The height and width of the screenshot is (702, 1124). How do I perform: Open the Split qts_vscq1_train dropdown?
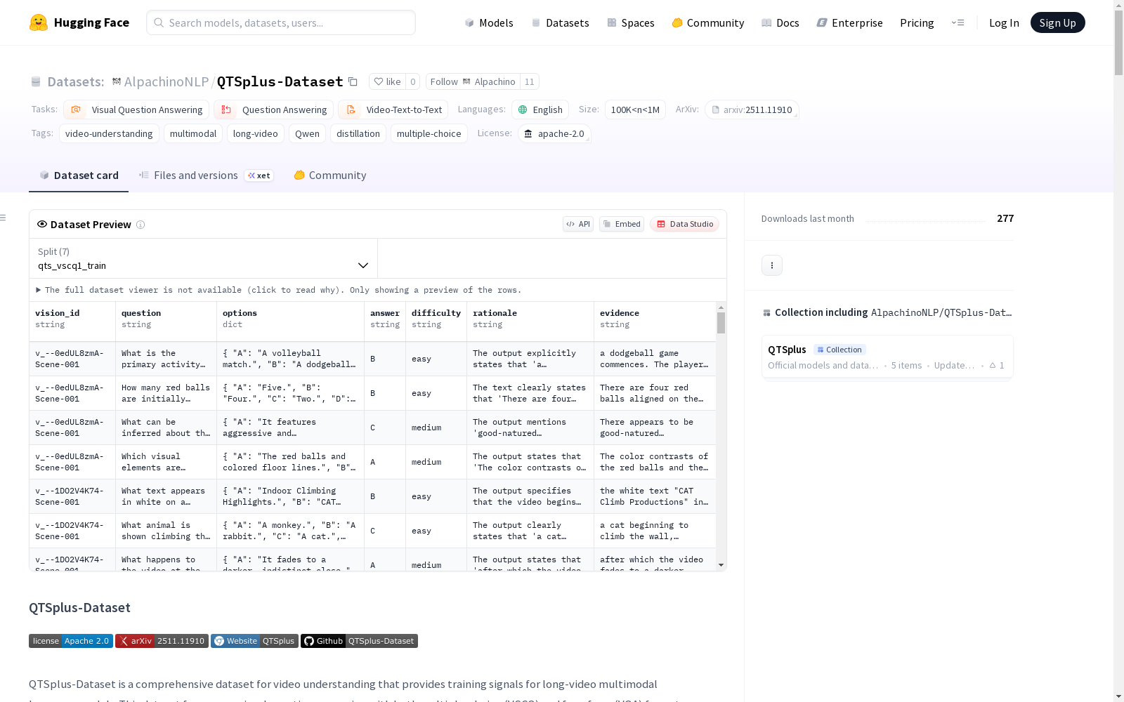pyautogui.click(x=203, y=258)
